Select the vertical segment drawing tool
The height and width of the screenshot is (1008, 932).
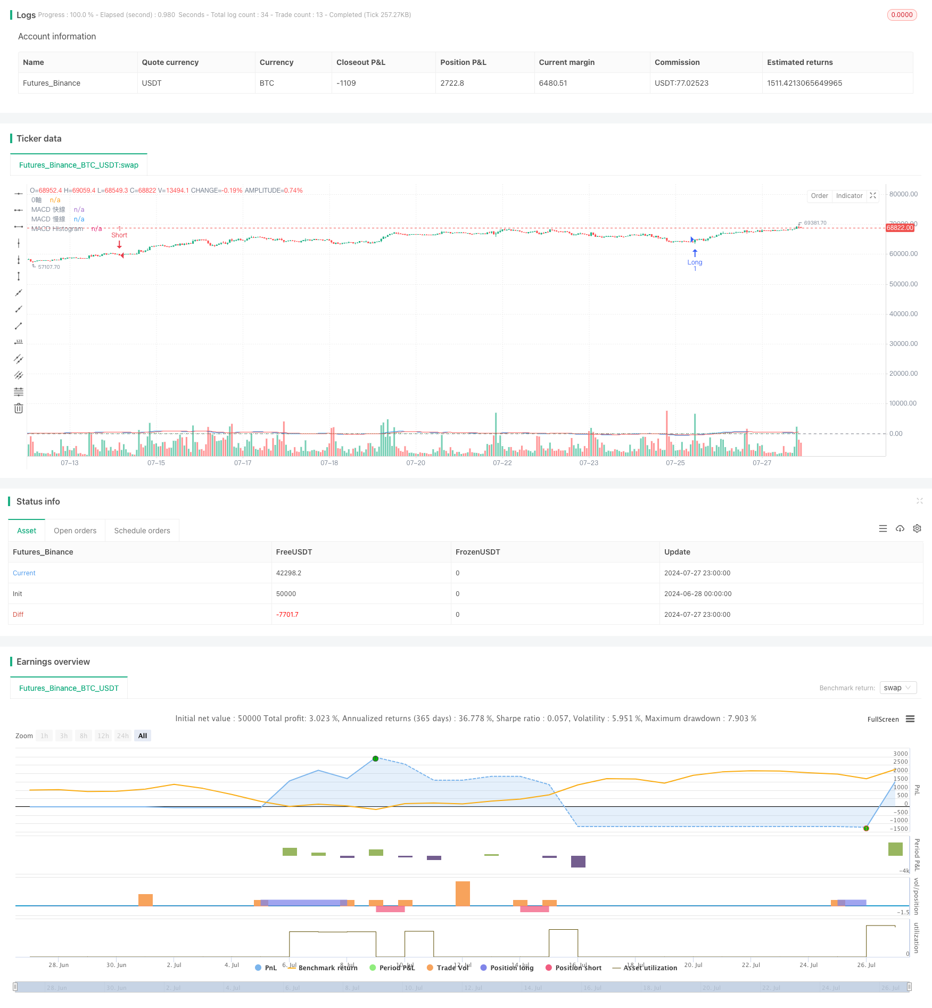[19, 276]
